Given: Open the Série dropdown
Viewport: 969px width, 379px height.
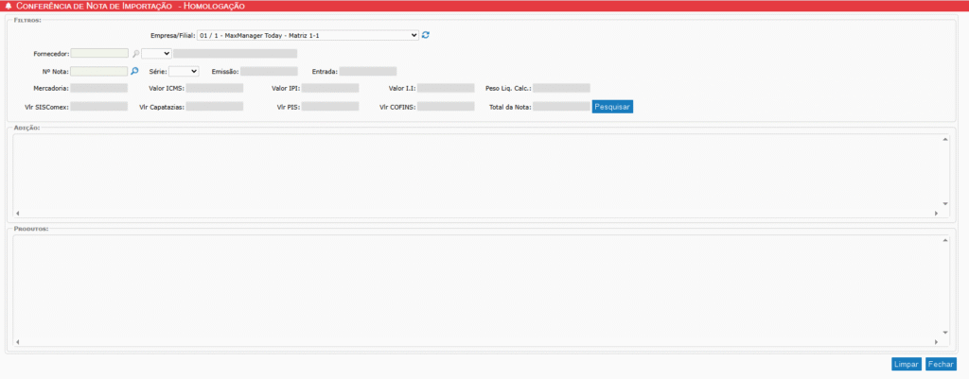Looking at the screenshot, I should 184,71.
